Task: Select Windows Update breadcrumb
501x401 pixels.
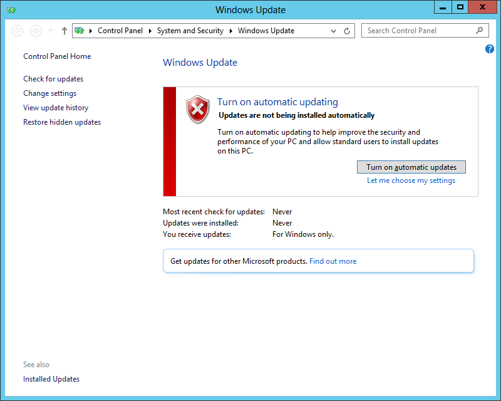Action: (x=266, y=31)
